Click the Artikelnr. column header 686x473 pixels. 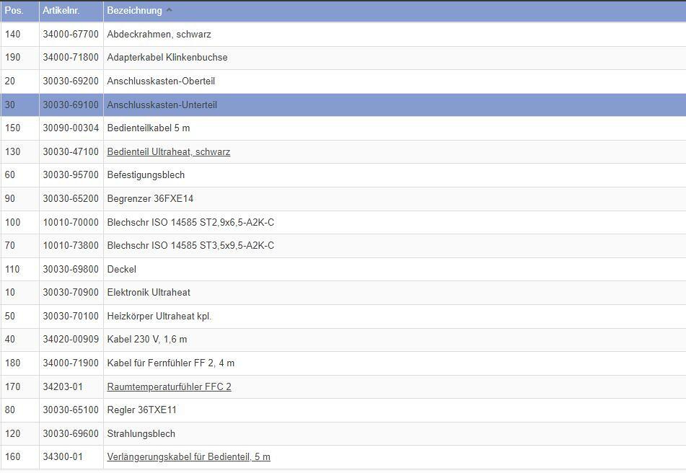pyautogui.click(x=61, y=11)
